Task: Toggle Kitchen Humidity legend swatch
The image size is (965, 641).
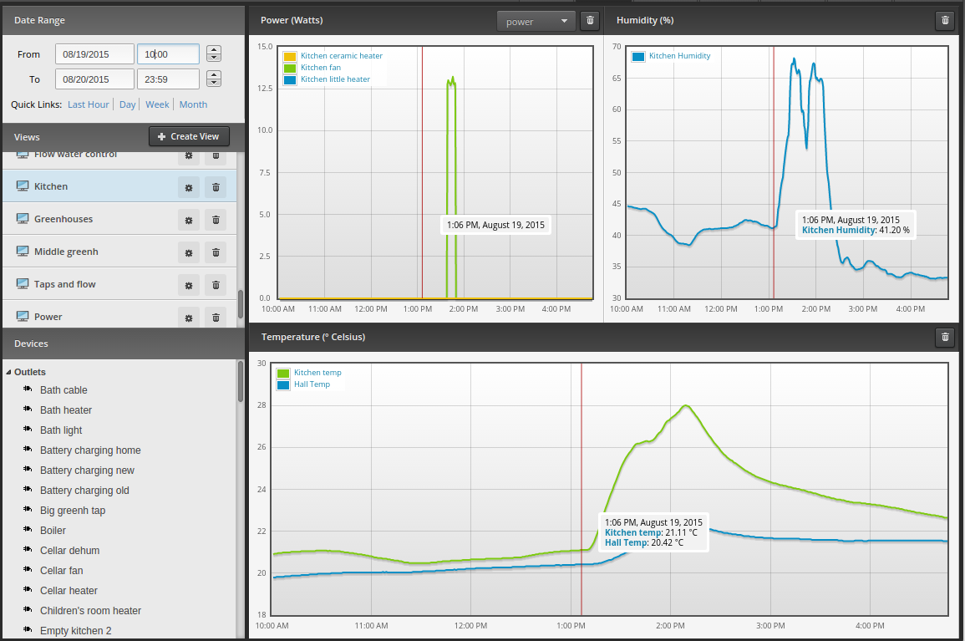Action: pyautogui.click(x=638, y=57)
